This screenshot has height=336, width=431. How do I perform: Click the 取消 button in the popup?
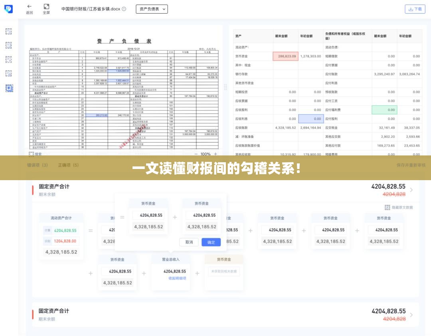click(189, 242)
